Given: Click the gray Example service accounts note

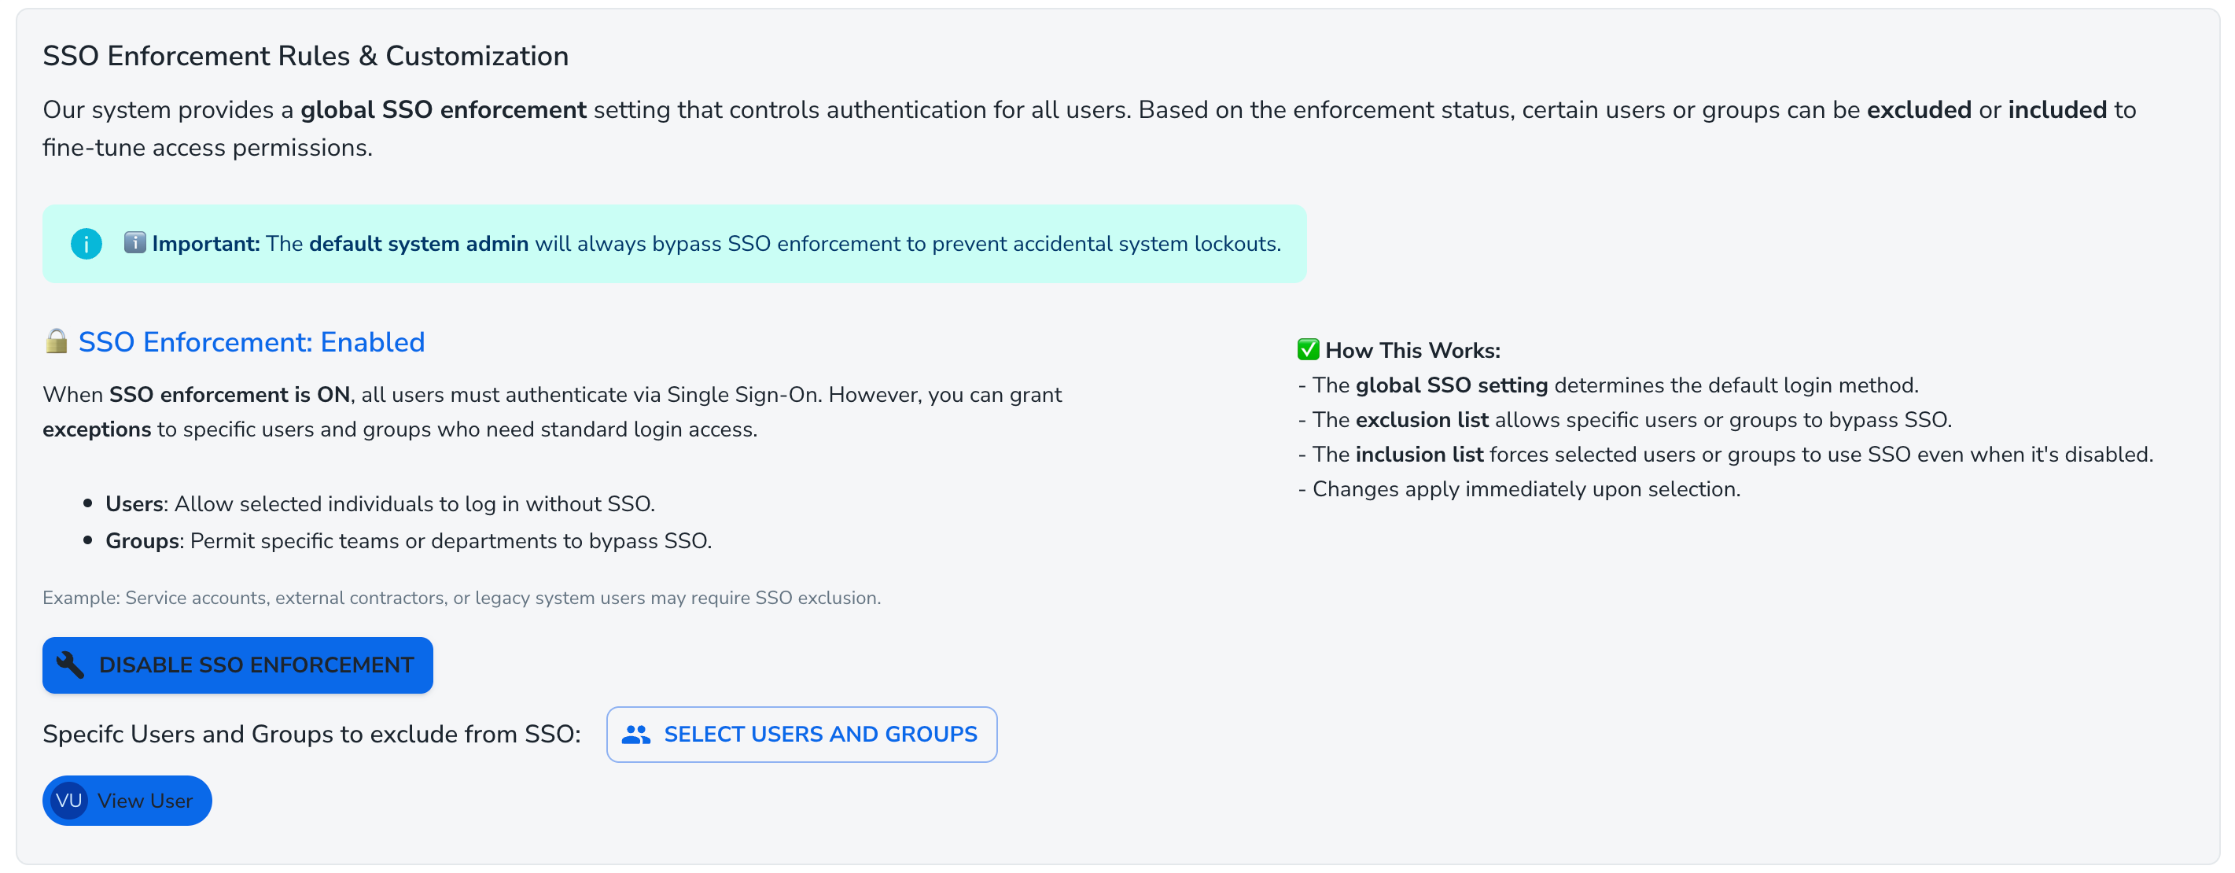Looking at the screenshot, I should point(462,598).
